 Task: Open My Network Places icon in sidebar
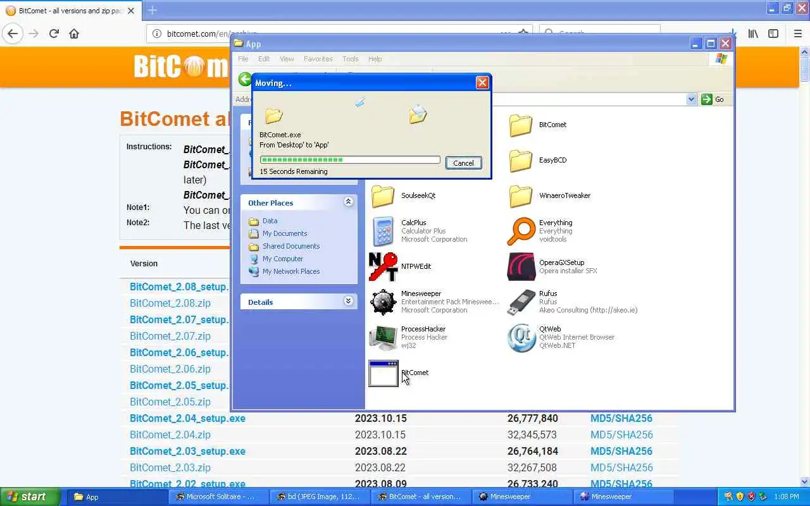coord(254,271)
